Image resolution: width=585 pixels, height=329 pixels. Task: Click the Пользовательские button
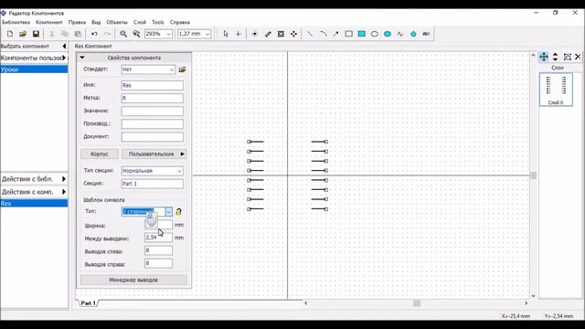coord(154,154)
